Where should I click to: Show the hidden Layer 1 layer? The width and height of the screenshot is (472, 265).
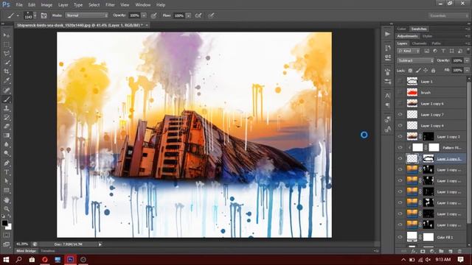point(400,82)
